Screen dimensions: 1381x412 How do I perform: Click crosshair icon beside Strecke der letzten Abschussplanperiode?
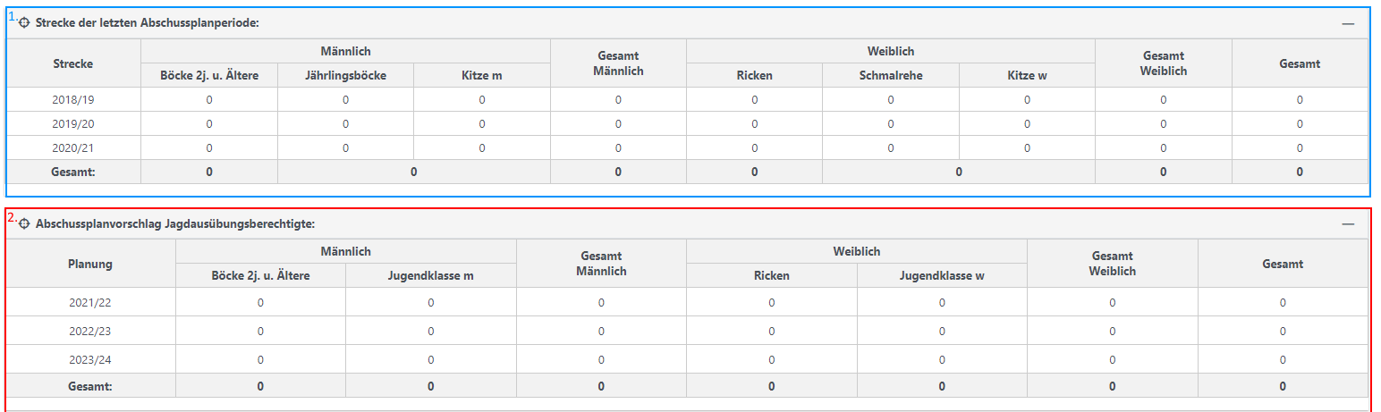tap(24, 23)
